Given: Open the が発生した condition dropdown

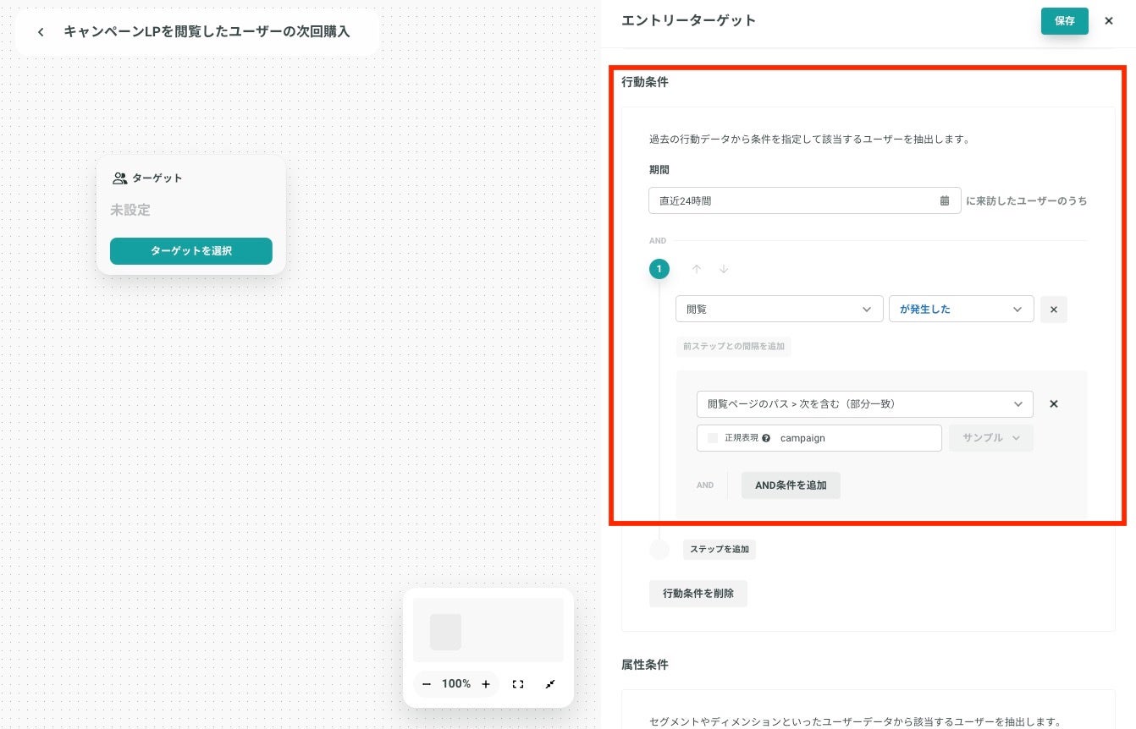Looking at the screenshot, I should pos(961,310).
